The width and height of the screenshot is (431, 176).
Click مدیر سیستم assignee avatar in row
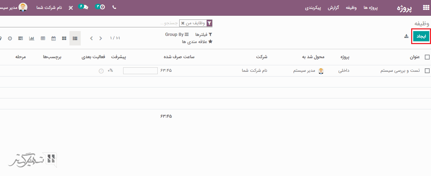pos(321,71)
